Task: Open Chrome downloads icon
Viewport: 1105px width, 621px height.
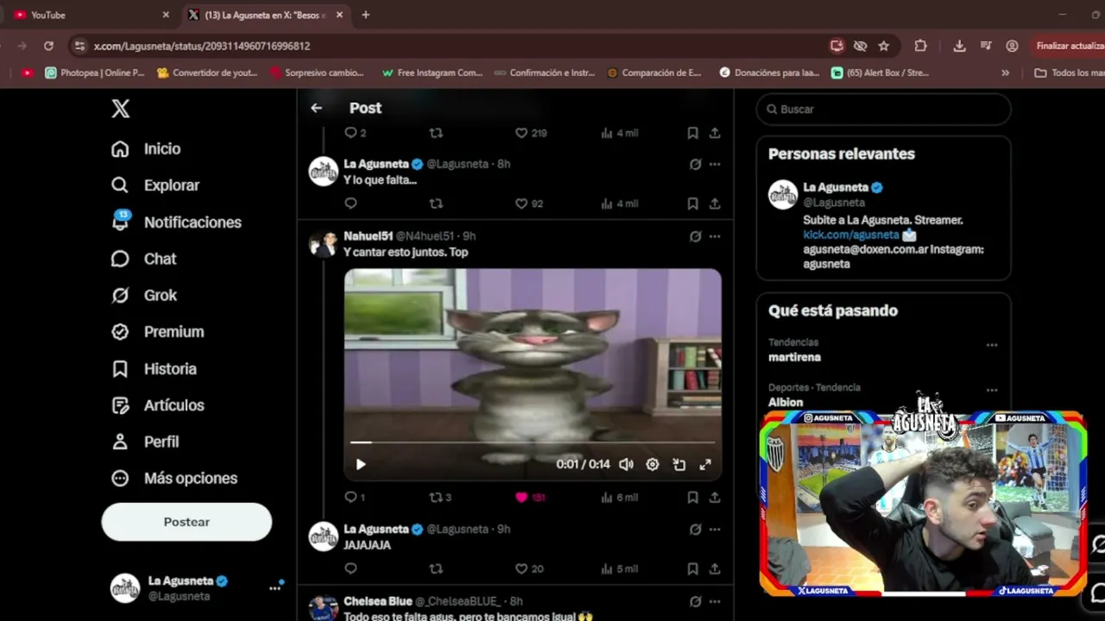Action: tap(959, 46)
